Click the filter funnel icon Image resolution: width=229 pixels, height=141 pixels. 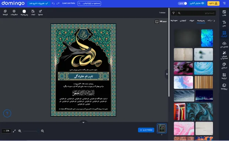[x=174, y=13]
